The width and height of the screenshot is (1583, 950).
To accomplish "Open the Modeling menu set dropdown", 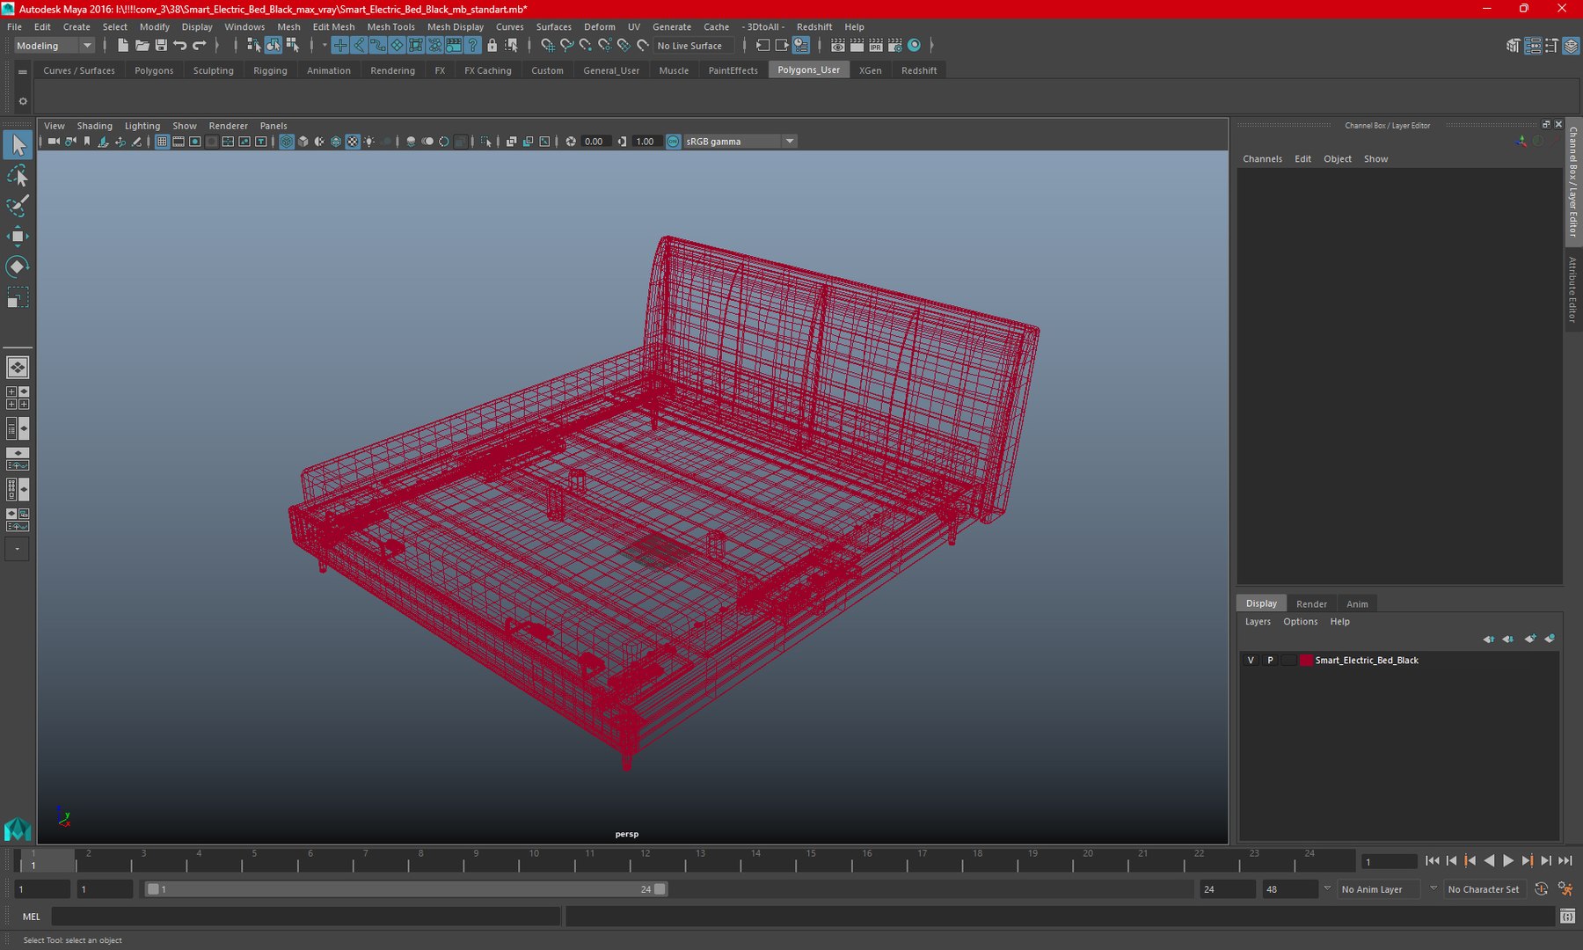I will coord(53,46).
